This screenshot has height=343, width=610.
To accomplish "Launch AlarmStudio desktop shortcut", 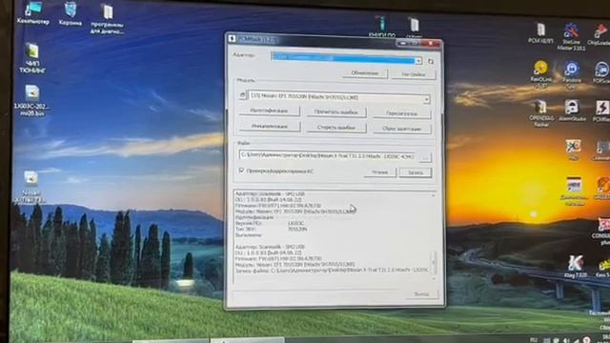I will tap(572, 111).
